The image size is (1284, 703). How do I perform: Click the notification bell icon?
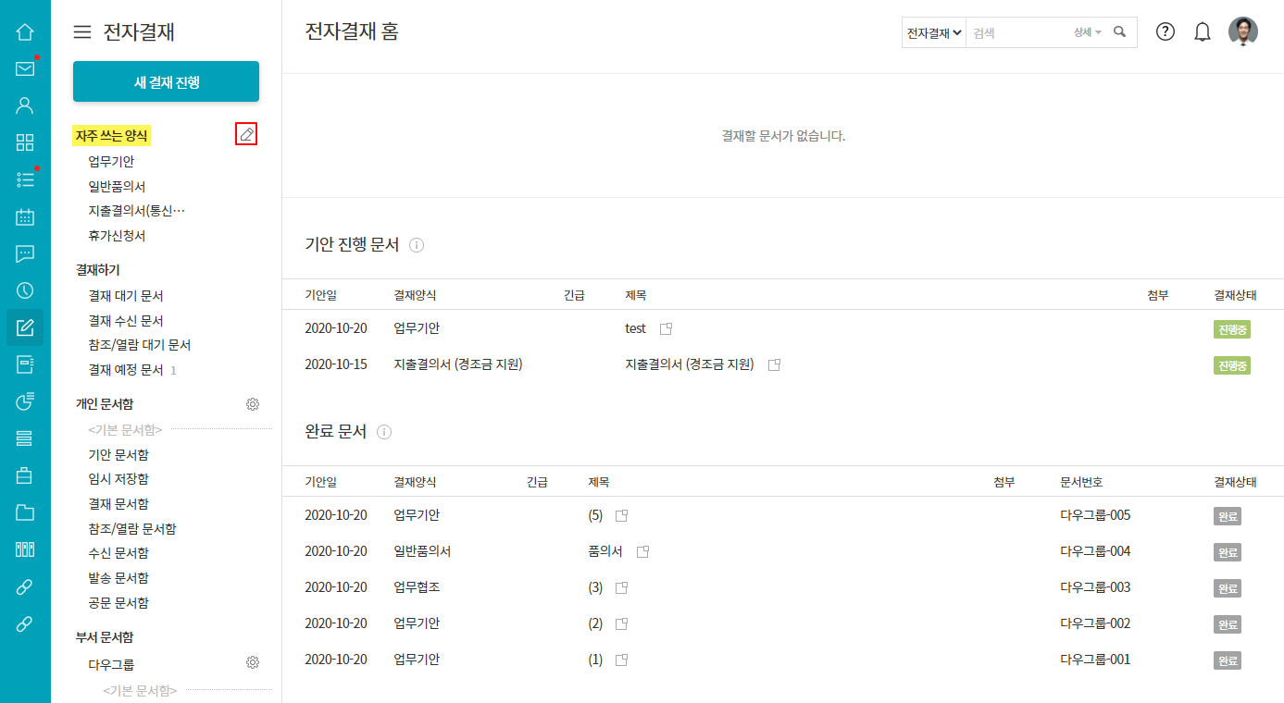(x=1203, y=32)
